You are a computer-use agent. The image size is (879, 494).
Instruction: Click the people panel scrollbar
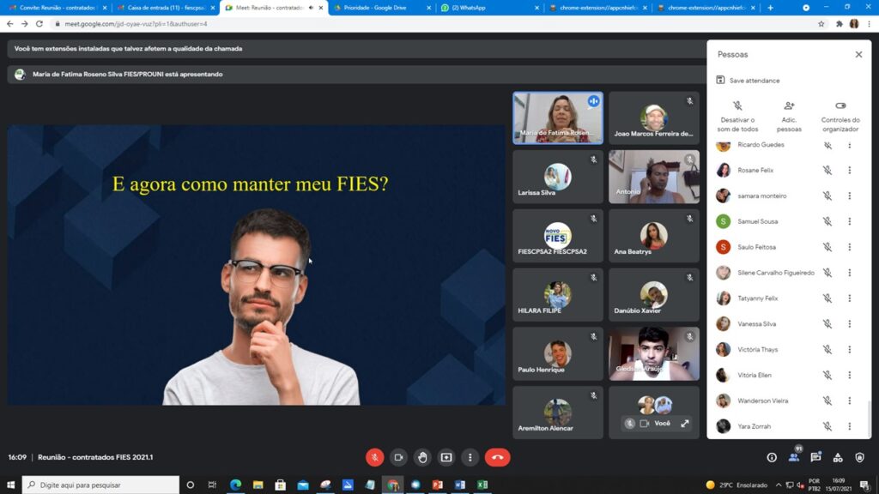pos(869,418)
